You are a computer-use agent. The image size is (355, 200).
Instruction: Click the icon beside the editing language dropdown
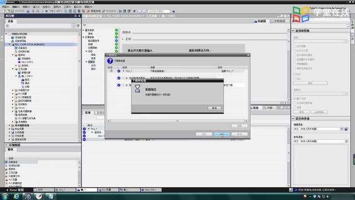click(346, 129)
